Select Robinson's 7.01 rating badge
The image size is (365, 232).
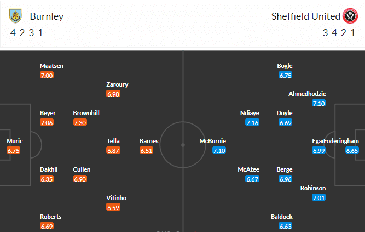[x=318, y=197]
